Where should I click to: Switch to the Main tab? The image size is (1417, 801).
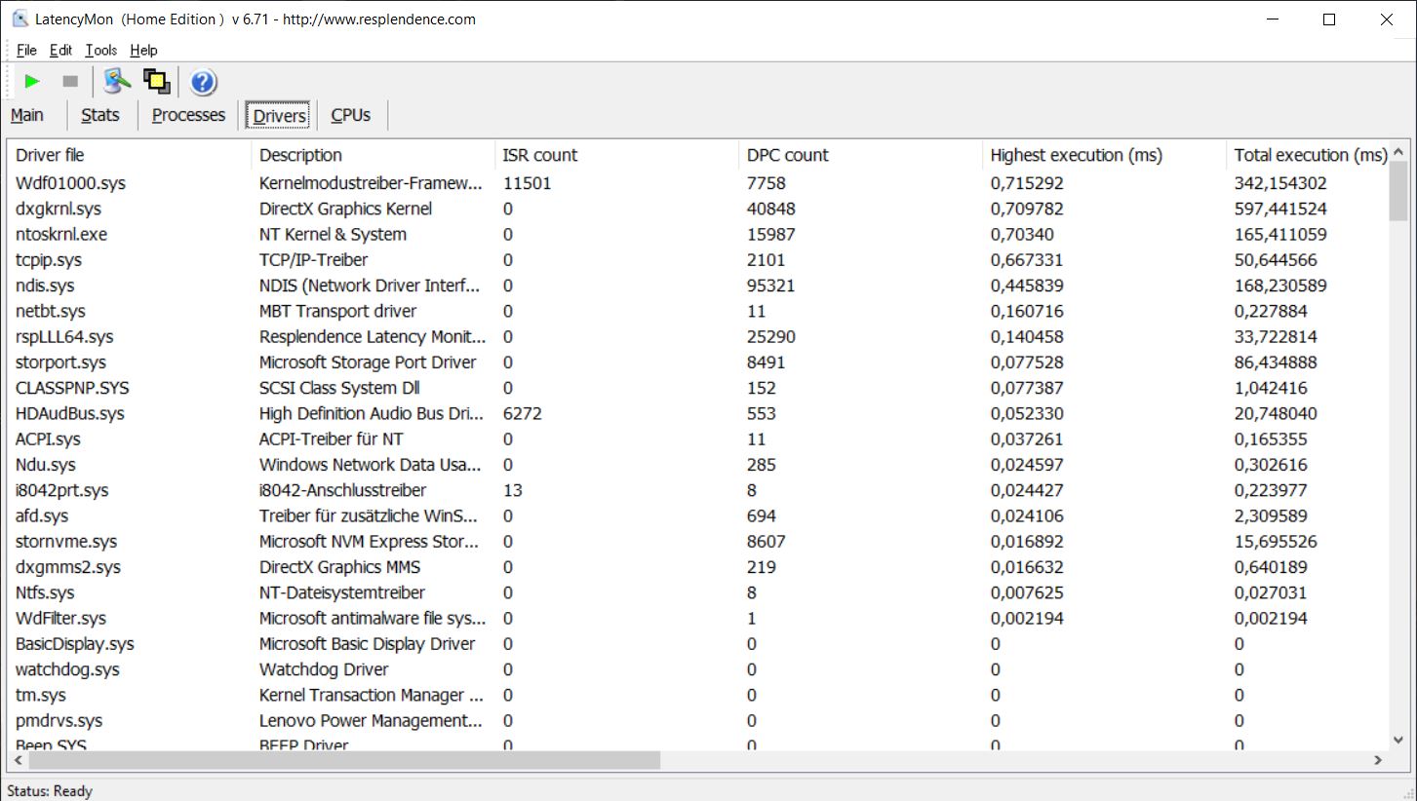(27, 115)
